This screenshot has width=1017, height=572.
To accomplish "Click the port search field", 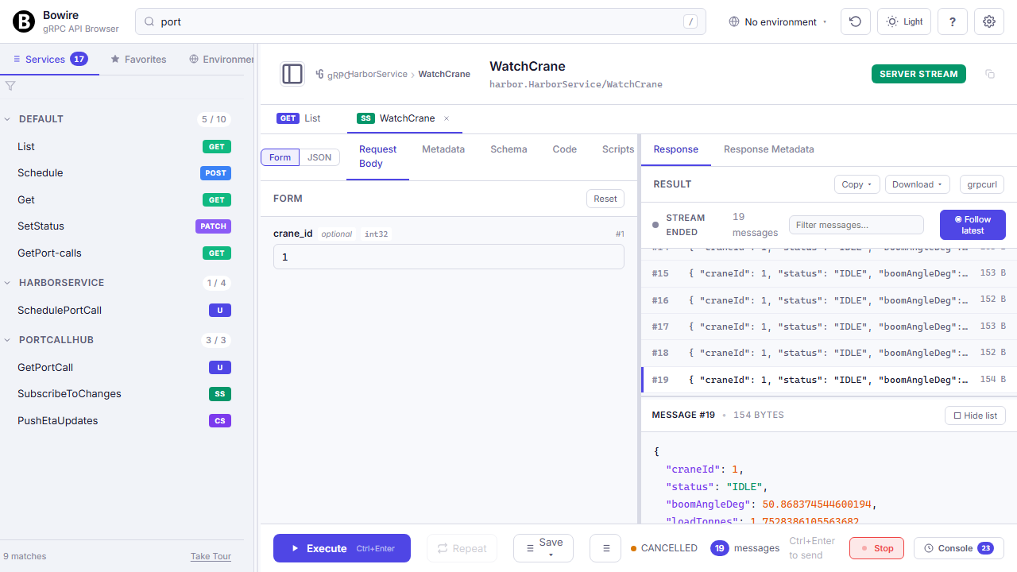I will [420, 21].
